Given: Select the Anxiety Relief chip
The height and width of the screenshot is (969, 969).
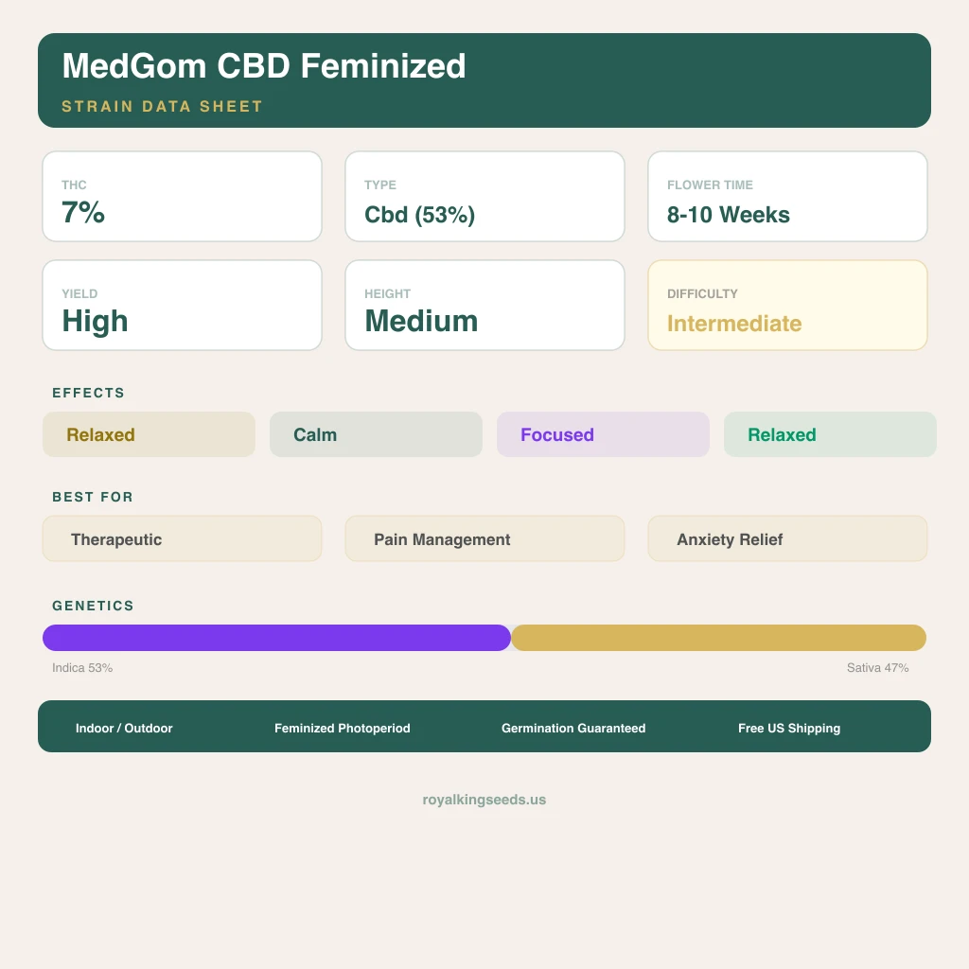Looking at the screenshot, I should (x=787, y=538).
